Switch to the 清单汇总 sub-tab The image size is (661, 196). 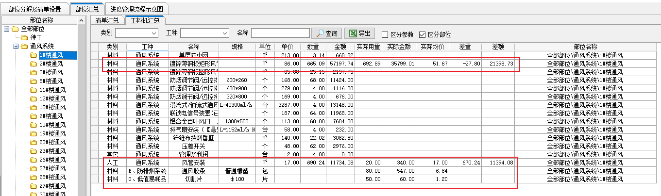pos(107,20)
